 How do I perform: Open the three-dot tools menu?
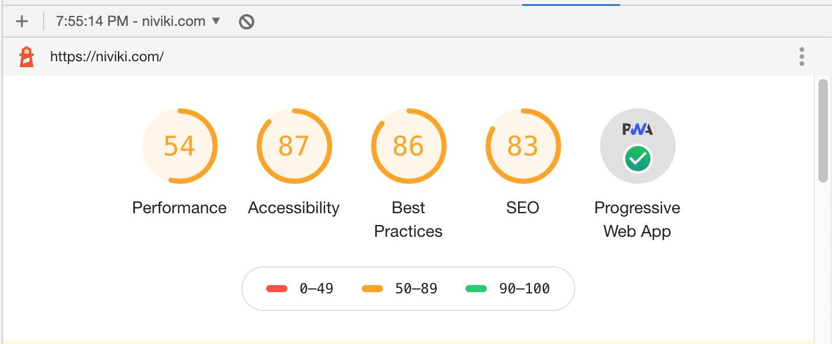(x=802, y=57)
